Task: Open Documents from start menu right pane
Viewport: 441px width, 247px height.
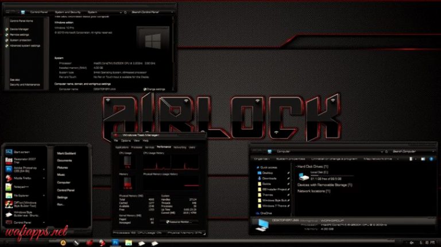Action: coord(64,160)
